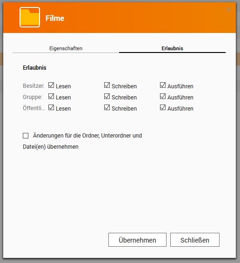The width and height of the screenshot is (240, 263).
Task: Switch to the Eigenschaften tab
Action: click(x=66, y=48)
